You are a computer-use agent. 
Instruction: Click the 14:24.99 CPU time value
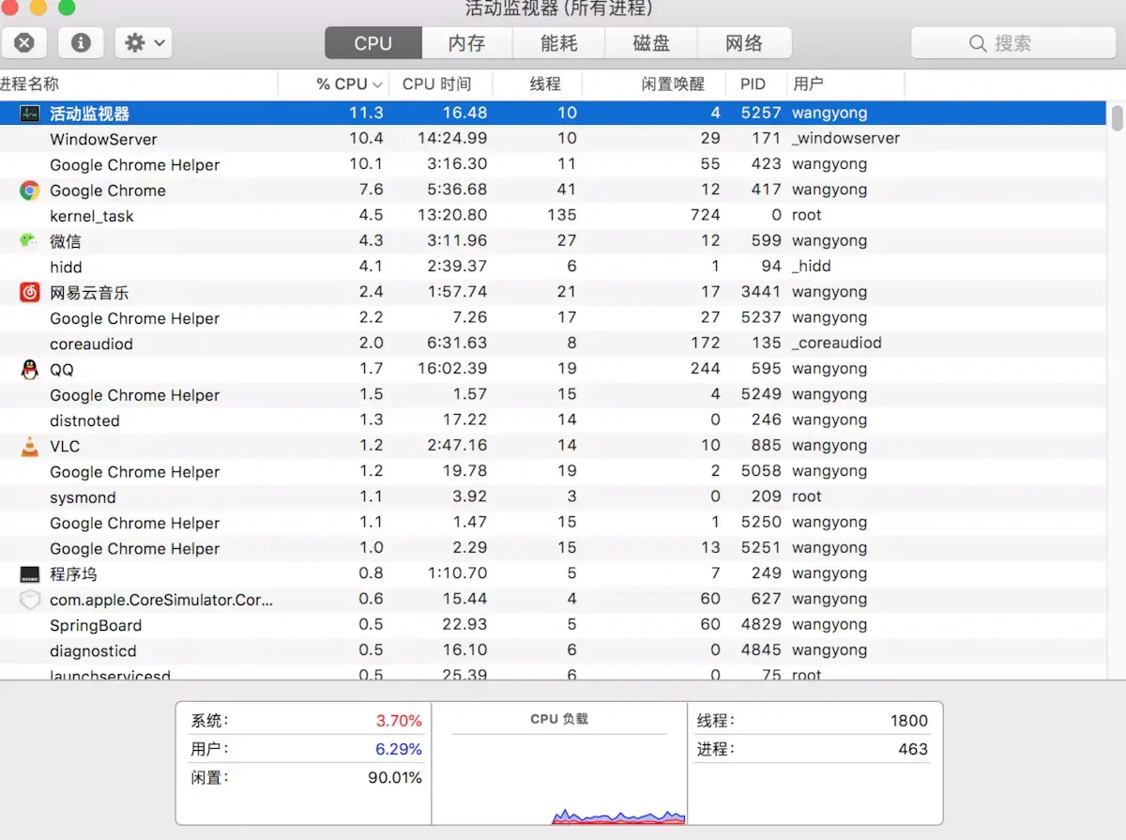click(452, 139)
